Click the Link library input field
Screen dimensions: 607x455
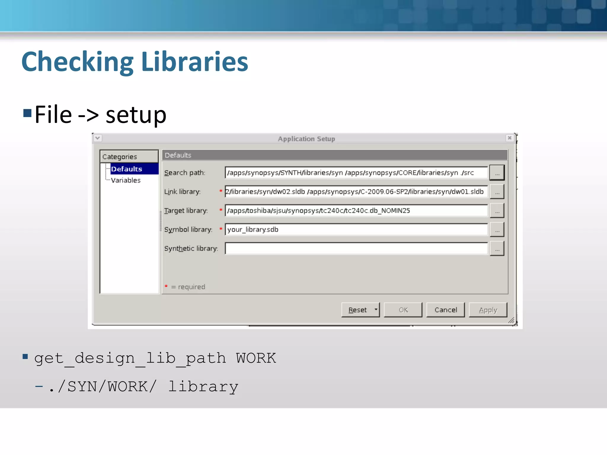[x=356, y=191]
